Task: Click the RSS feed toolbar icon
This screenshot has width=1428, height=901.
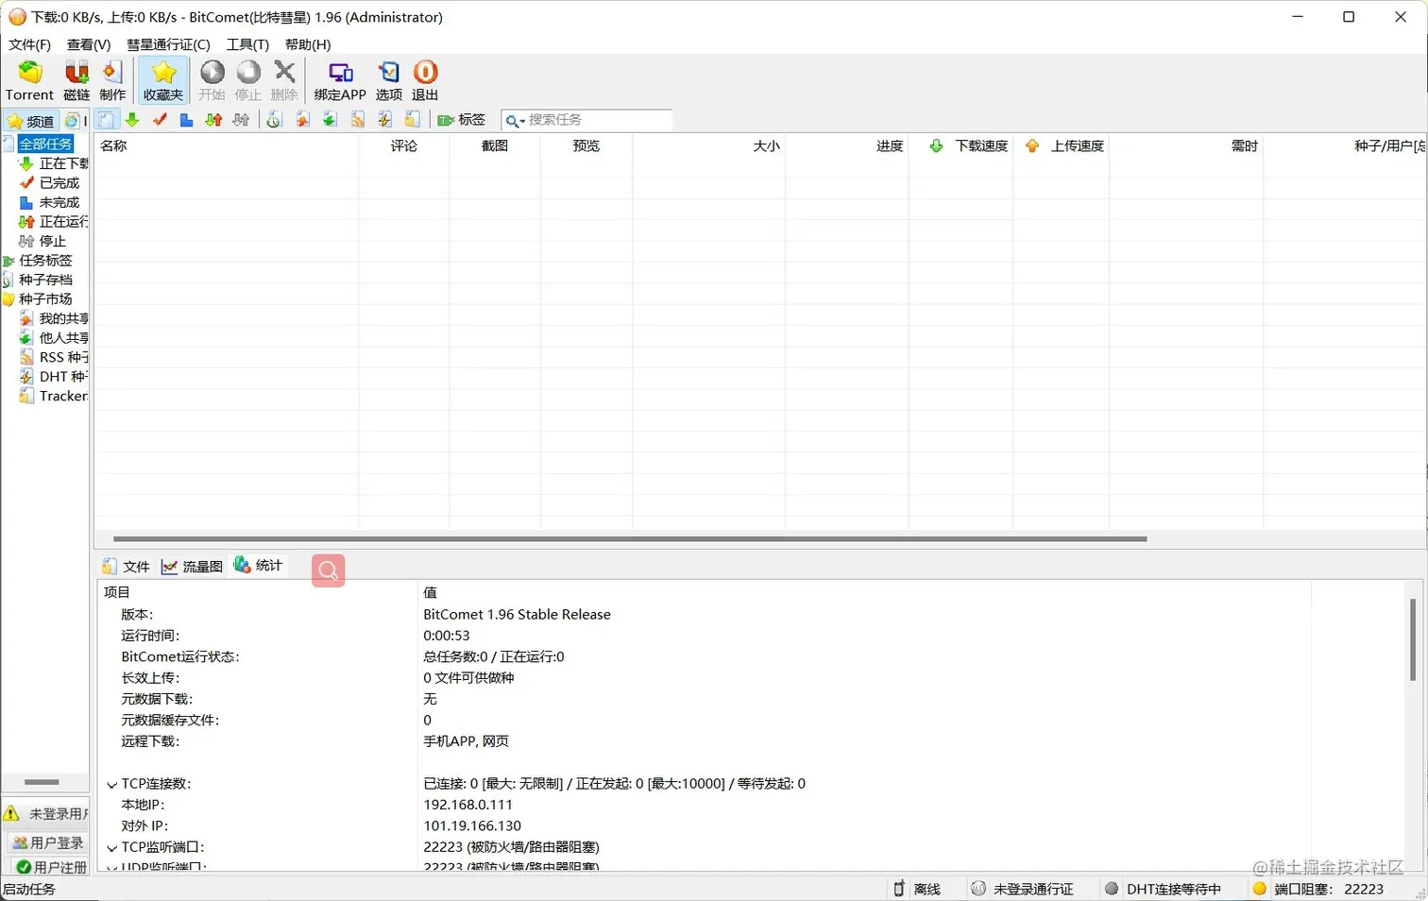Action: [x=357, y=120]
